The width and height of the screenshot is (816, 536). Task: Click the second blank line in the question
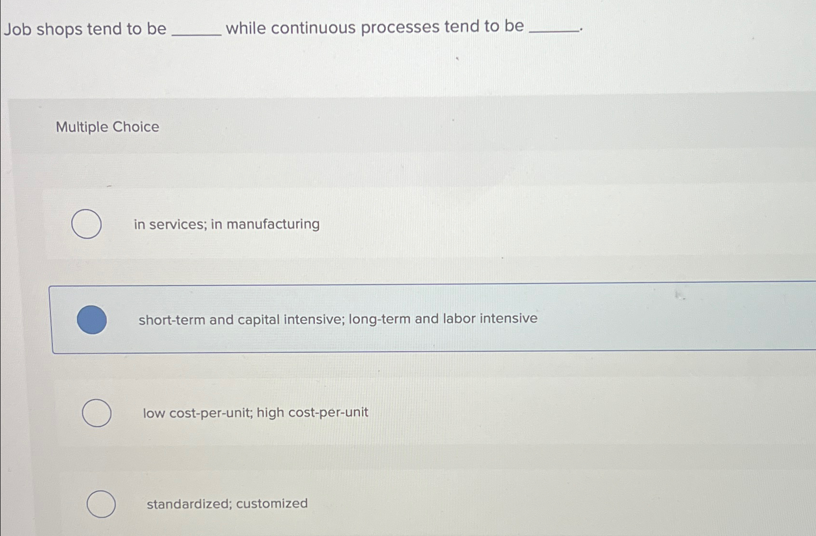coord(555,29)
